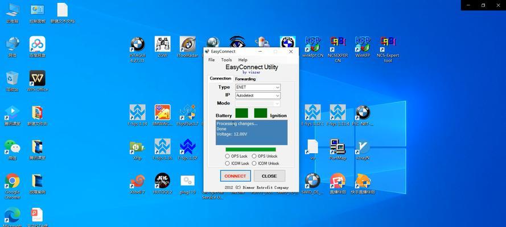Click the green Ignition status indicator
The height and width of the screenshot is (227, 506).
tap(261, 113)
